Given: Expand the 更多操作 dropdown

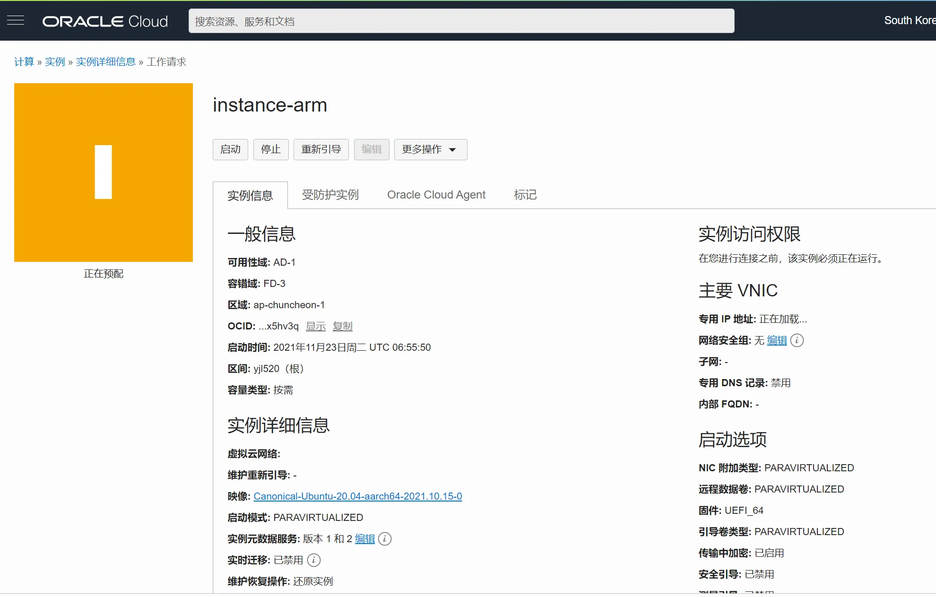Looking at the screenshot, I should point(431,149).
